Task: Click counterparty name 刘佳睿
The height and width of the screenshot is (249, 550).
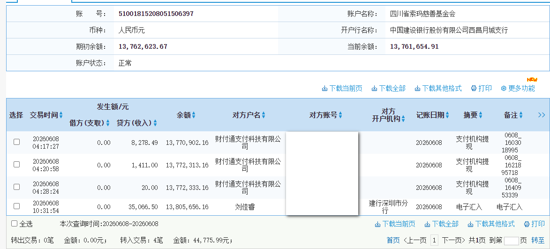Action: pyautogui.click(x=245, y=207)
